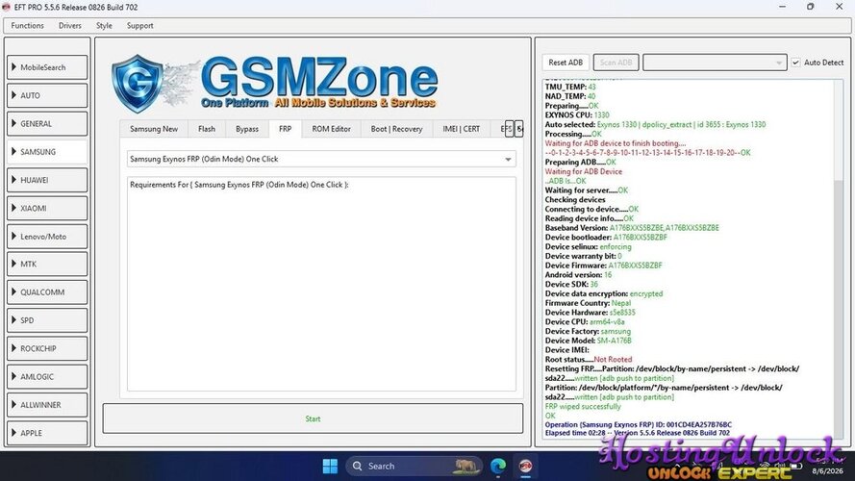Image resolution: width=855 pixels, height=481 pixels.
Task: Expand the MobileSearch sidebar category
Action: coord(47,67)
